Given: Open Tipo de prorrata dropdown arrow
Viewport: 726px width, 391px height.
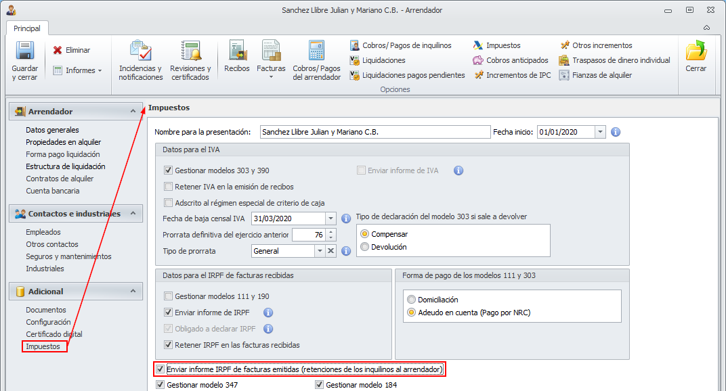Looking at the screenshot, I should pos(320,251).
